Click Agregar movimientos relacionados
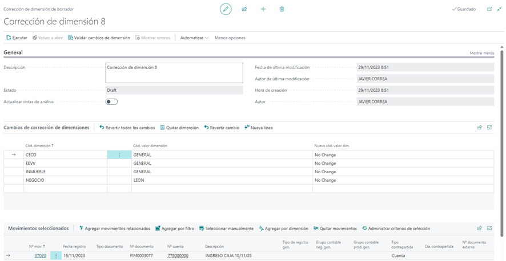506x261 pixels. tap(115, 229)
